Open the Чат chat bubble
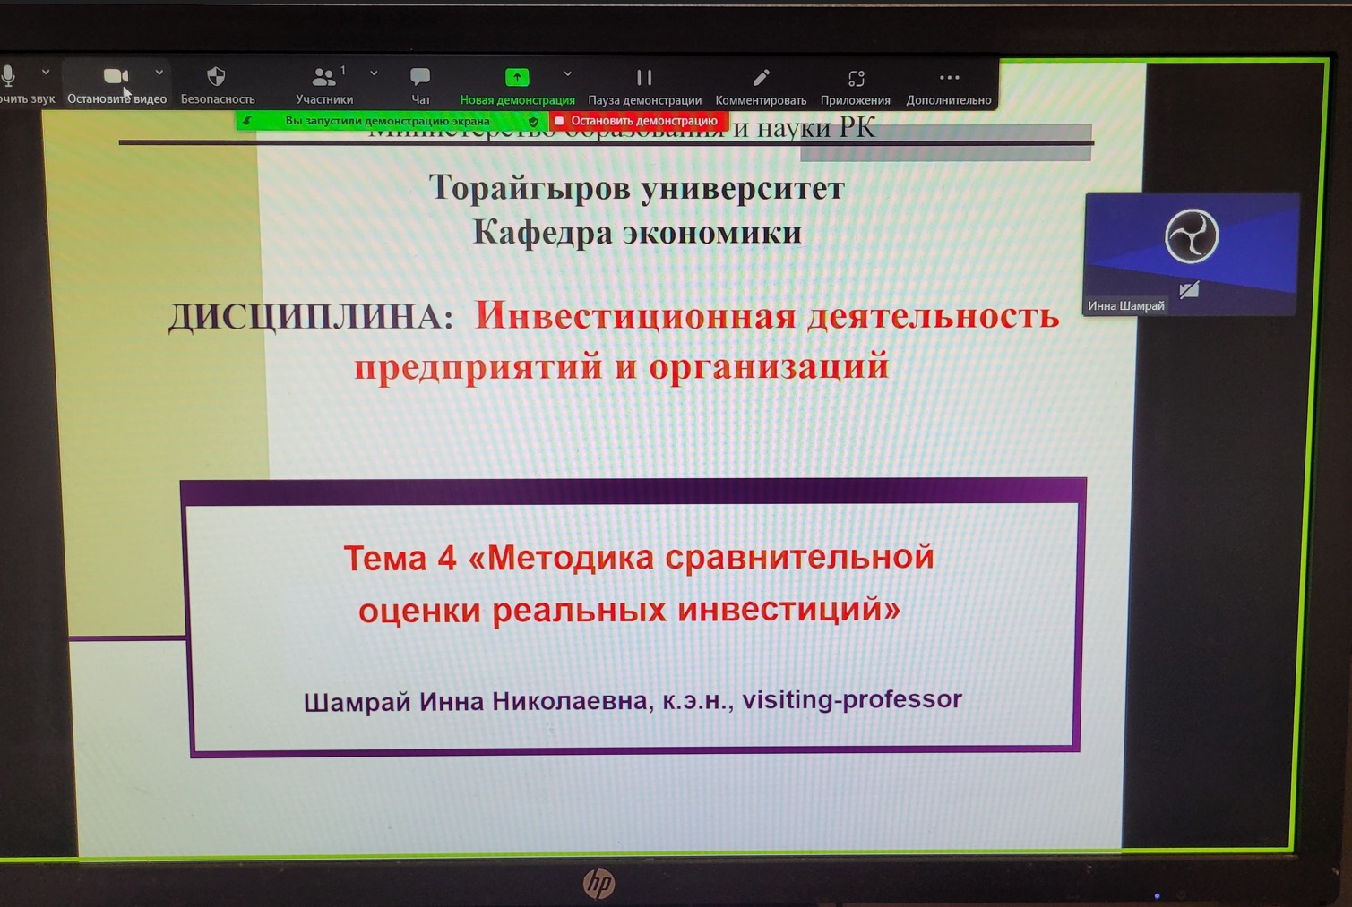The width and height of the screenshot is (1352, 907). click(x=420, y=78)
